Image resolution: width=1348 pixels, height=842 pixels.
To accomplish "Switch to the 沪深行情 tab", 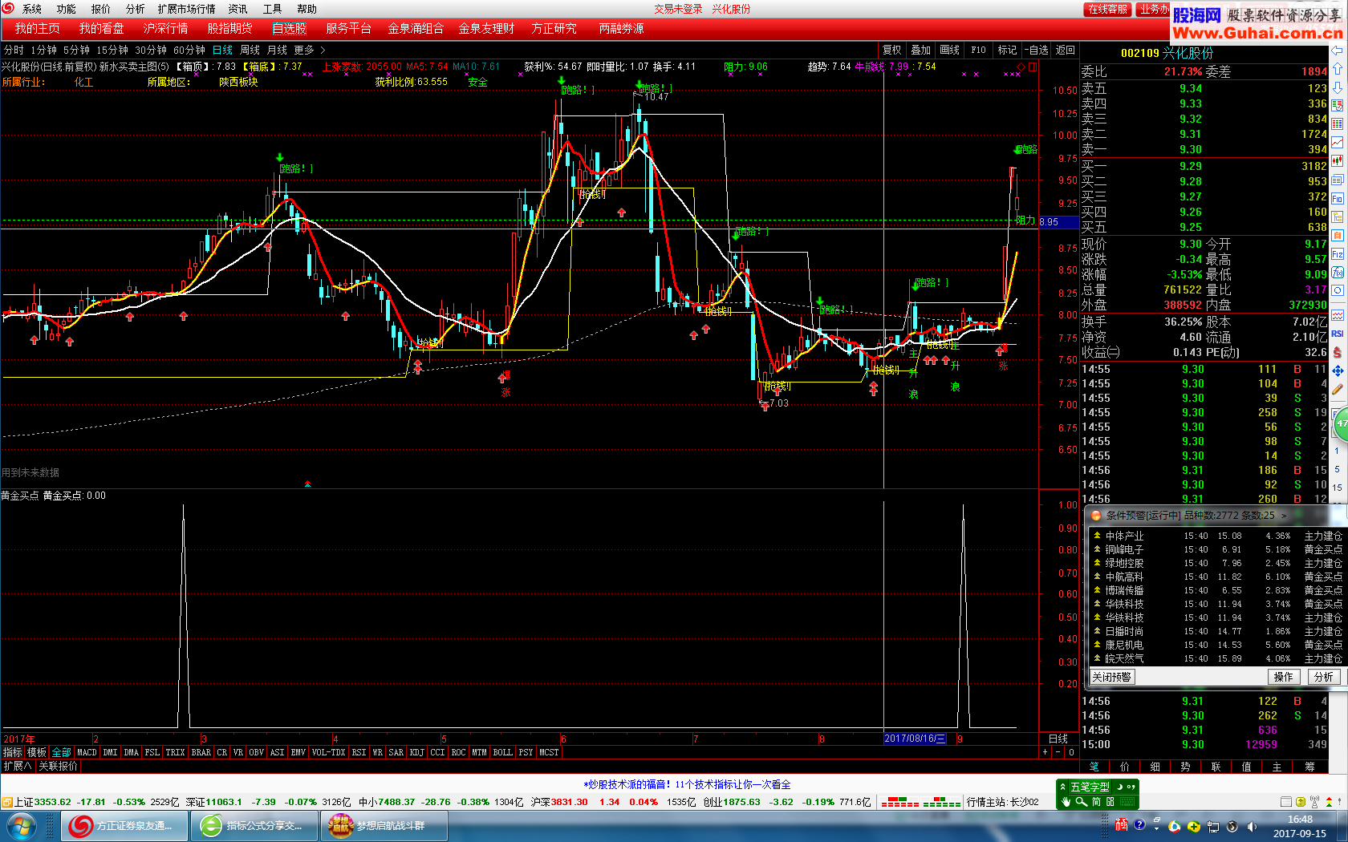I will [165, 29].
